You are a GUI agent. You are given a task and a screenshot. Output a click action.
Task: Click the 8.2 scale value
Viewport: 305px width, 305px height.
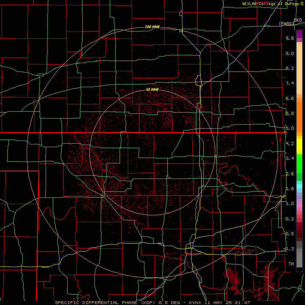[x=290, y=68]
